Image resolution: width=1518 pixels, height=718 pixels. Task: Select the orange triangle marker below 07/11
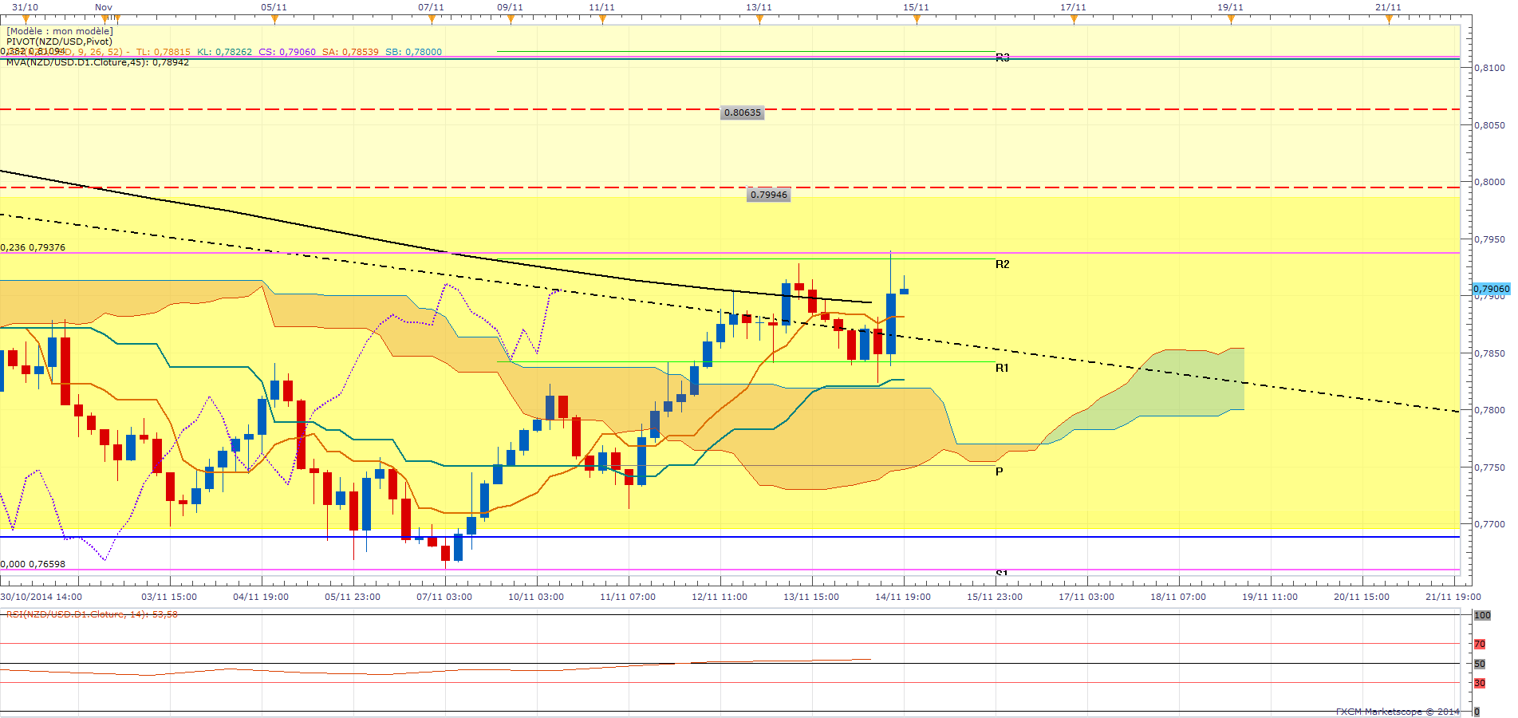(x=432, y=19)
